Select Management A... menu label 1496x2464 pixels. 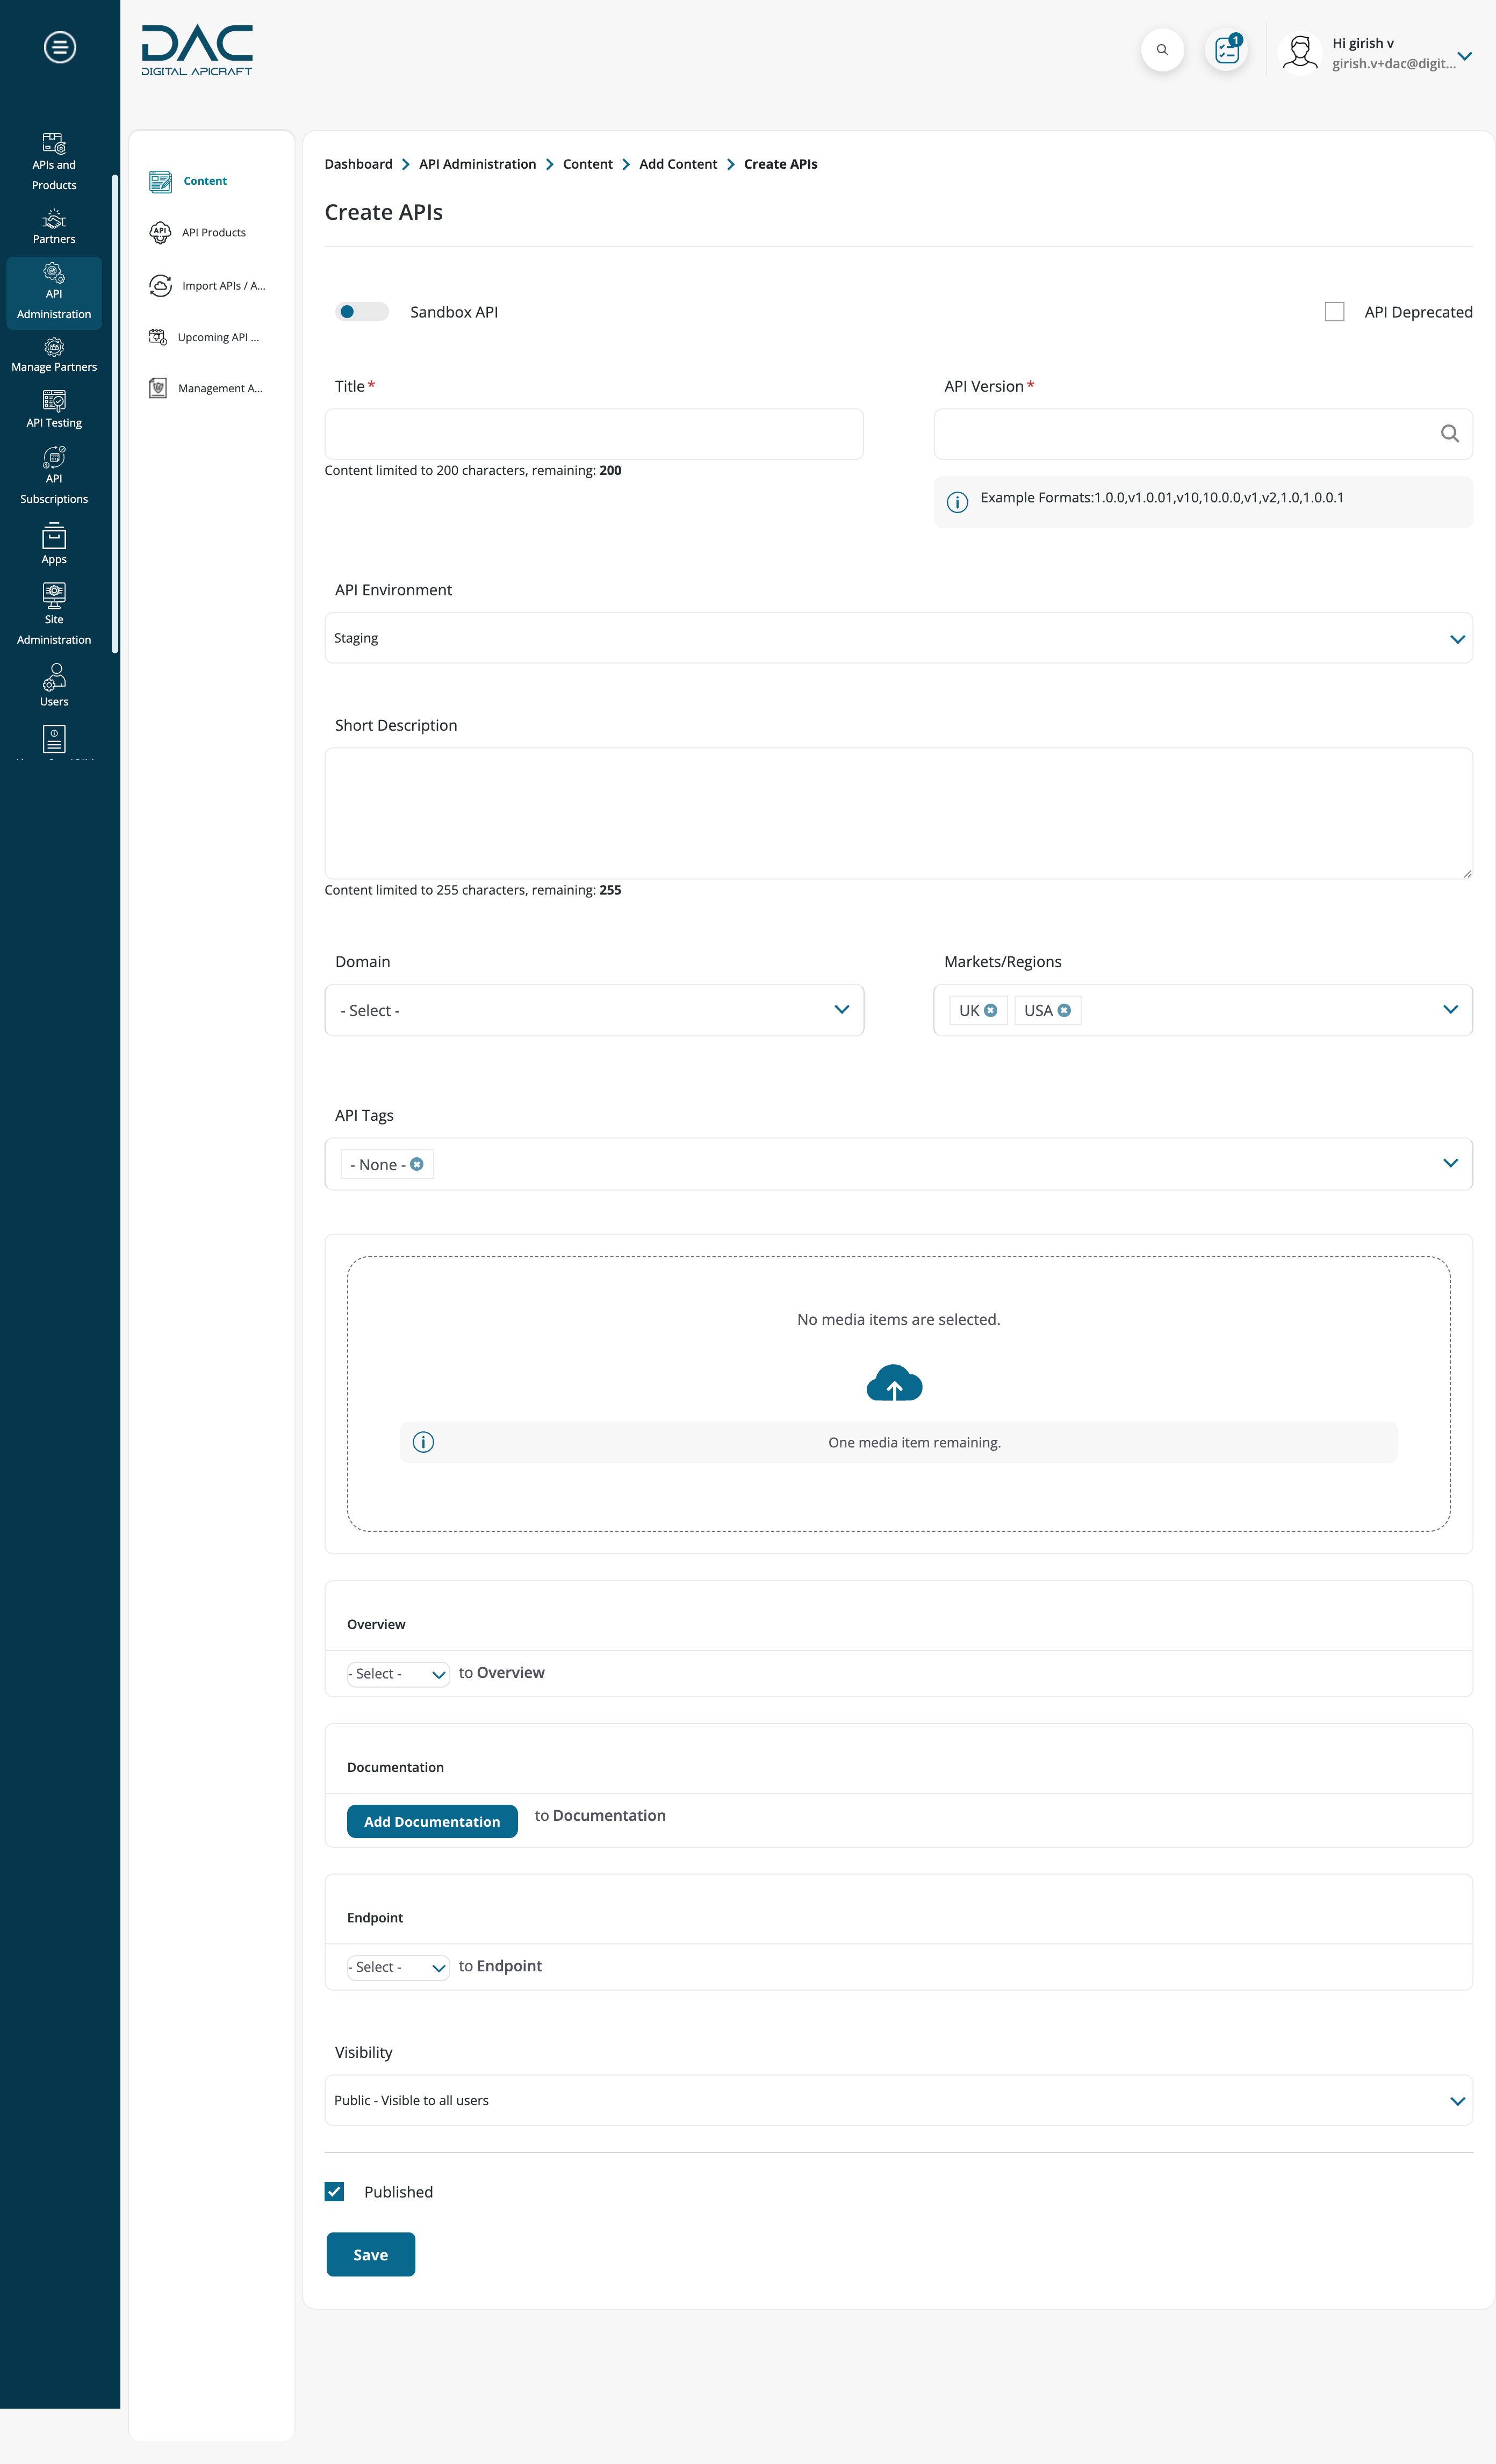[x=220, y=388]
